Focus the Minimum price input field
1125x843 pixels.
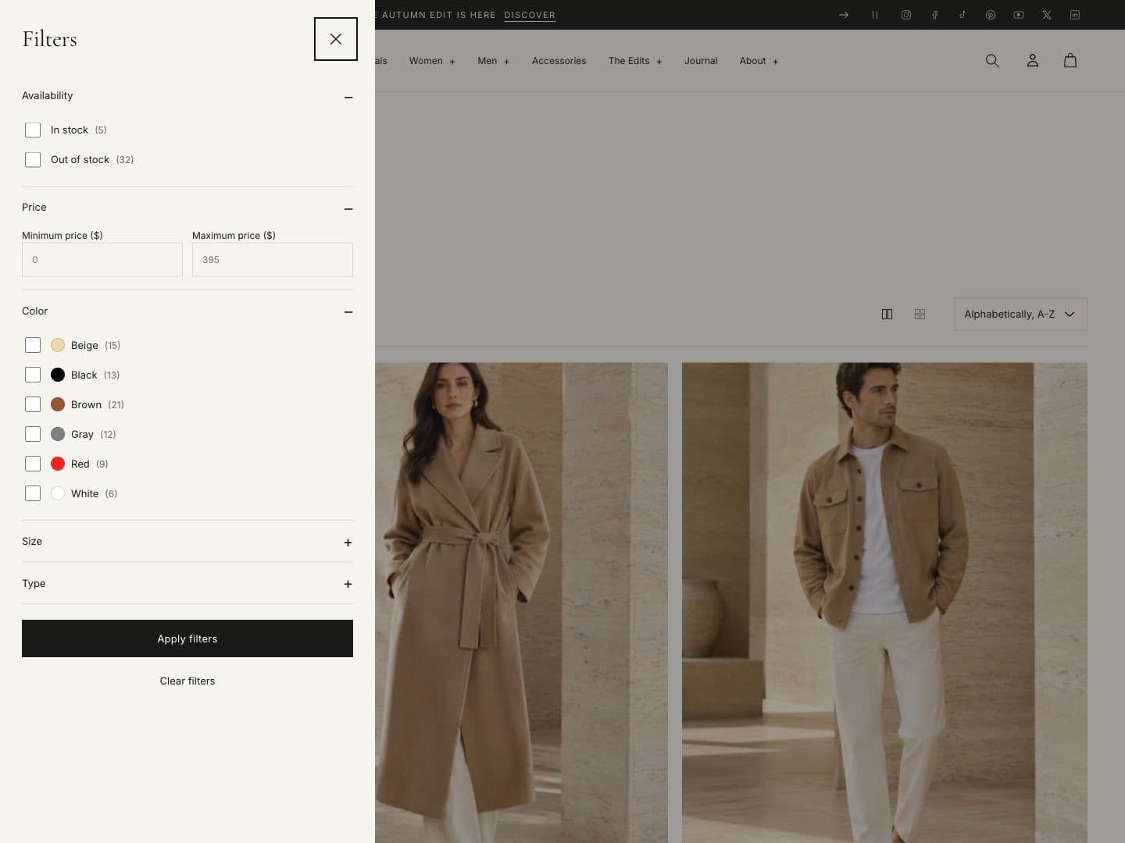click(x=102, y=260)
